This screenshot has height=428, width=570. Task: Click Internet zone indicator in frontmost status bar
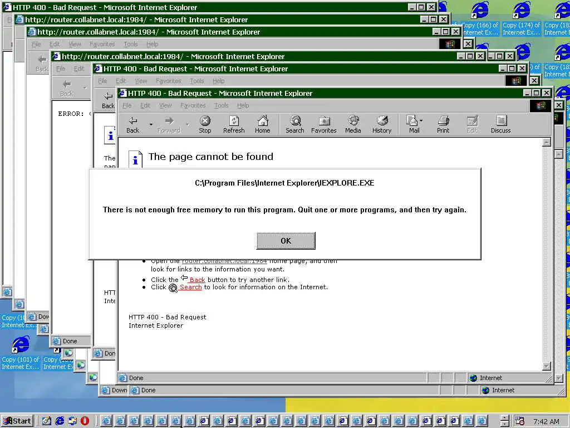(487, 378)
